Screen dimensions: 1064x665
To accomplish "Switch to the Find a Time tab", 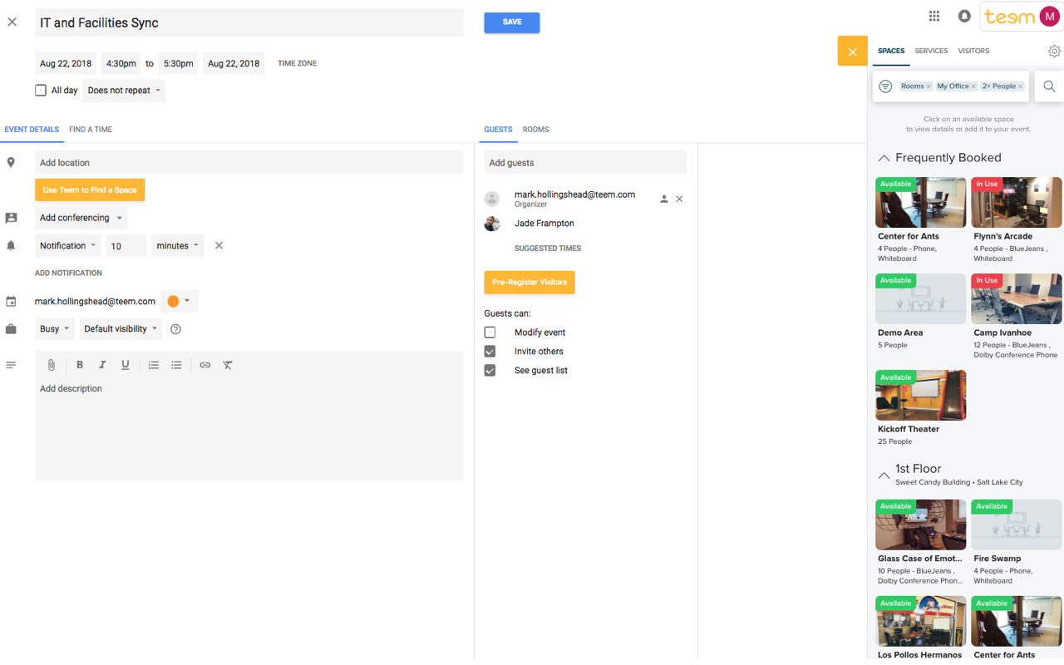I will click(x=90, y=130).
